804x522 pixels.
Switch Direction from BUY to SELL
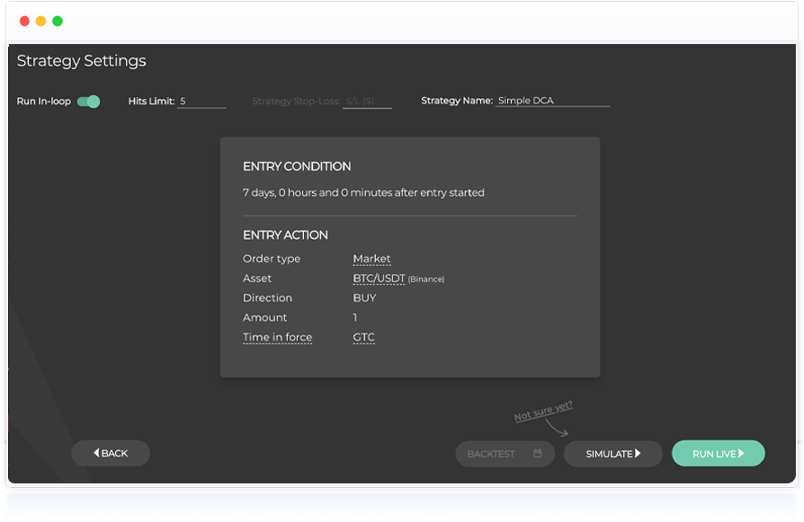point(363,297)
